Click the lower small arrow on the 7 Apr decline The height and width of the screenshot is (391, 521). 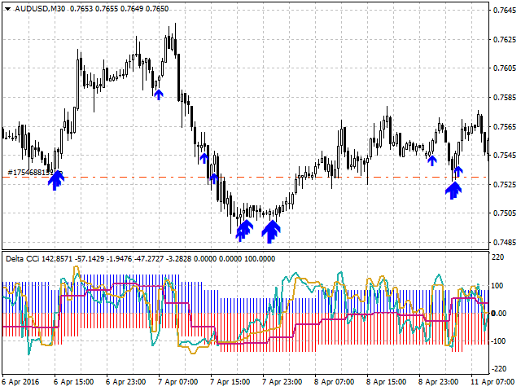[213, 178]
